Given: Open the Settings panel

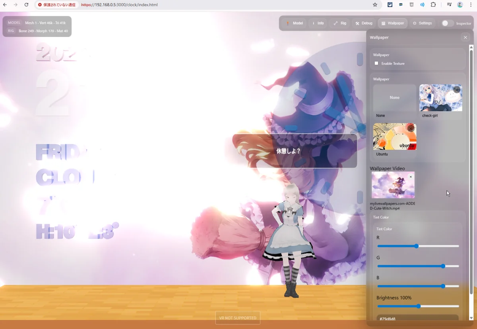Looking at the screenshot, I should click(x=422, y=23).
